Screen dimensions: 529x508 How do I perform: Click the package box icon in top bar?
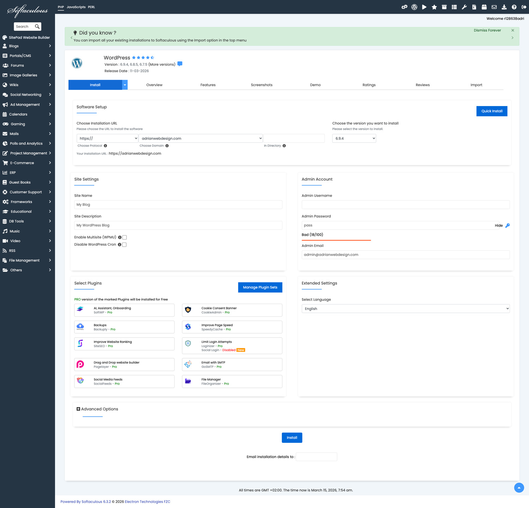(x=484, y=7)
